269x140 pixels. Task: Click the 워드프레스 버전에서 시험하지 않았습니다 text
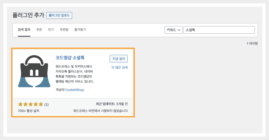coord(100,111)
